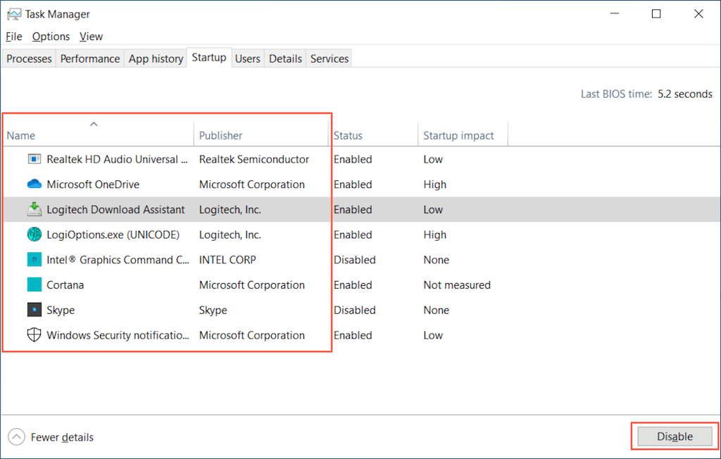Click the Realtek HD Audio icon
This screenshot has width=721, height=459.
(35, 159)
